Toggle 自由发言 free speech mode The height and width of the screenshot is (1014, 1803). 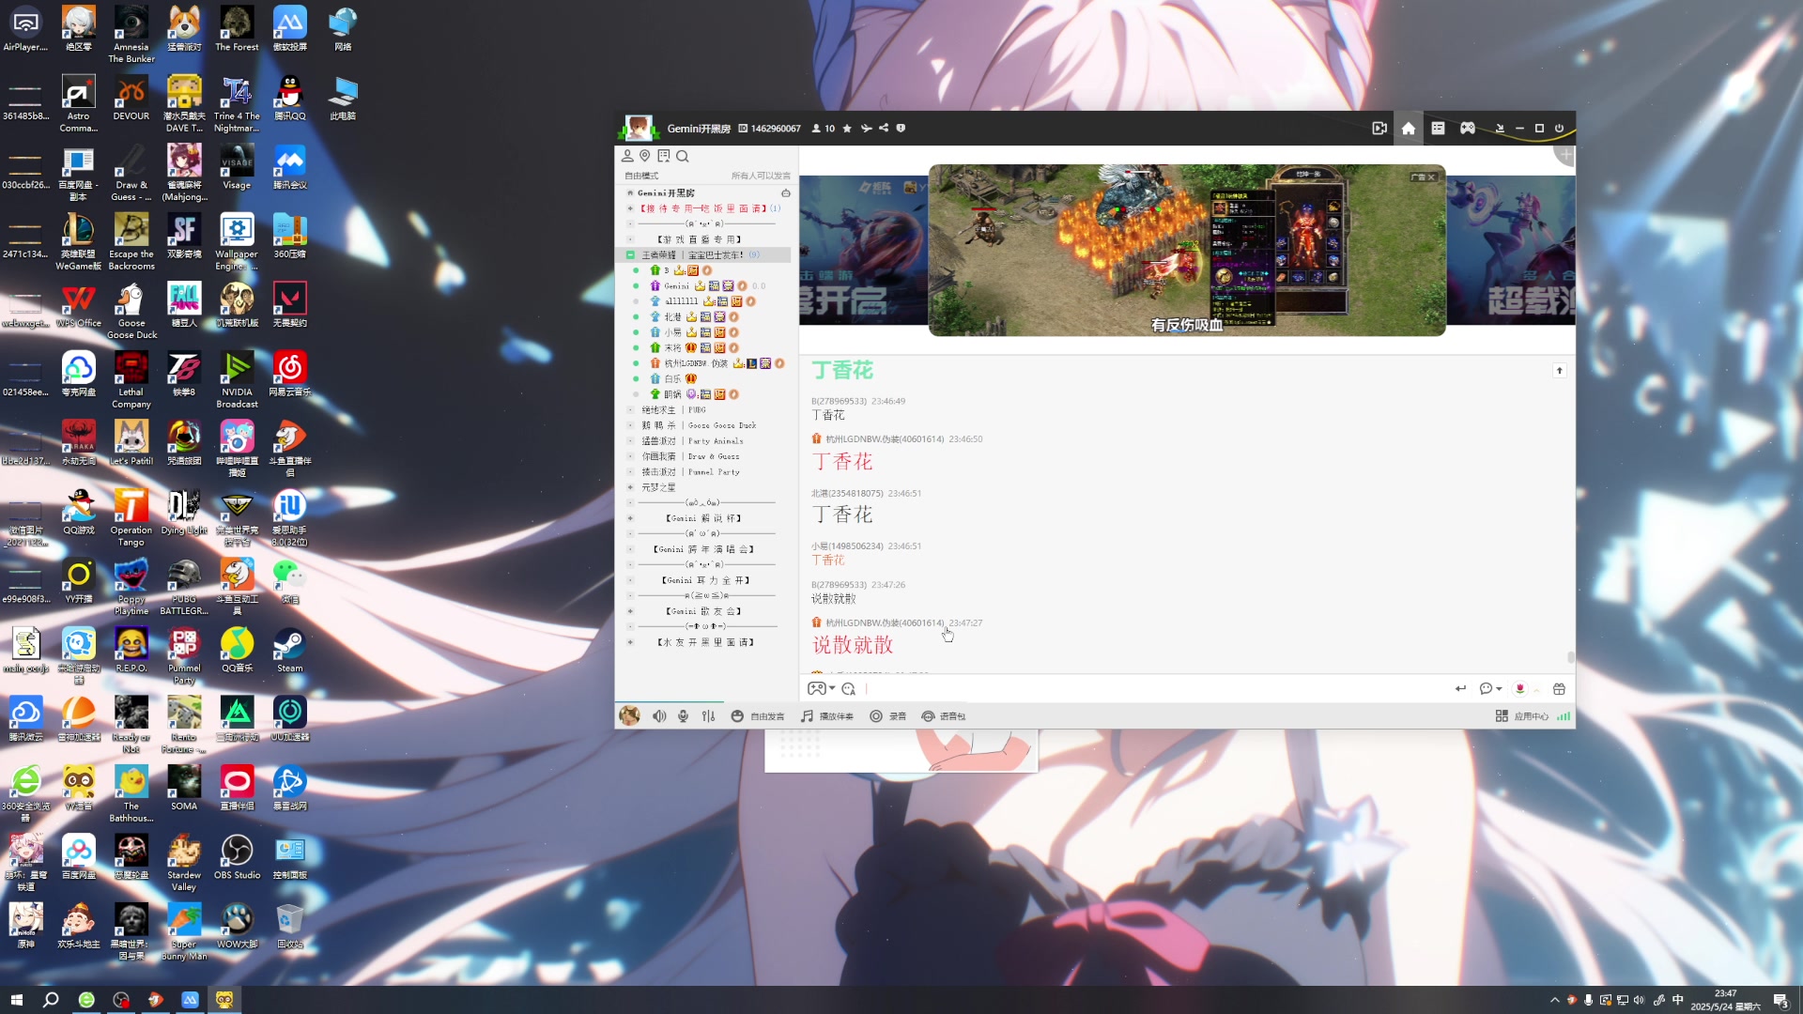pyautogui.click(x=758, y=716)
